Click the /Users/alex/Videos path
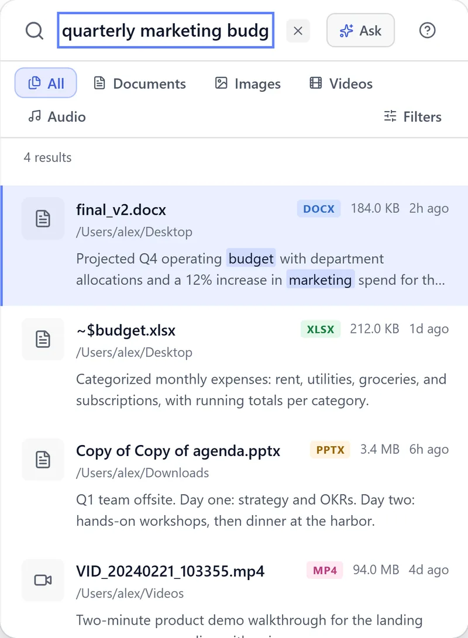Viewport: 468px width, 638px height. pos(130,593)
